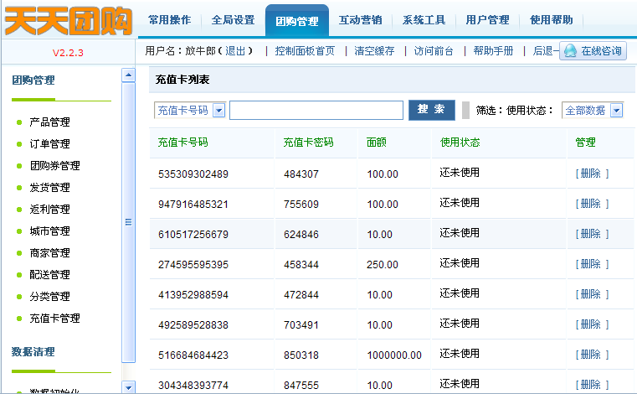Image resolution: width=637 pixels, height=394 pixels.
Task: Open the 充值卡号码 search type dropdown
Action: (x=219, y=111)
